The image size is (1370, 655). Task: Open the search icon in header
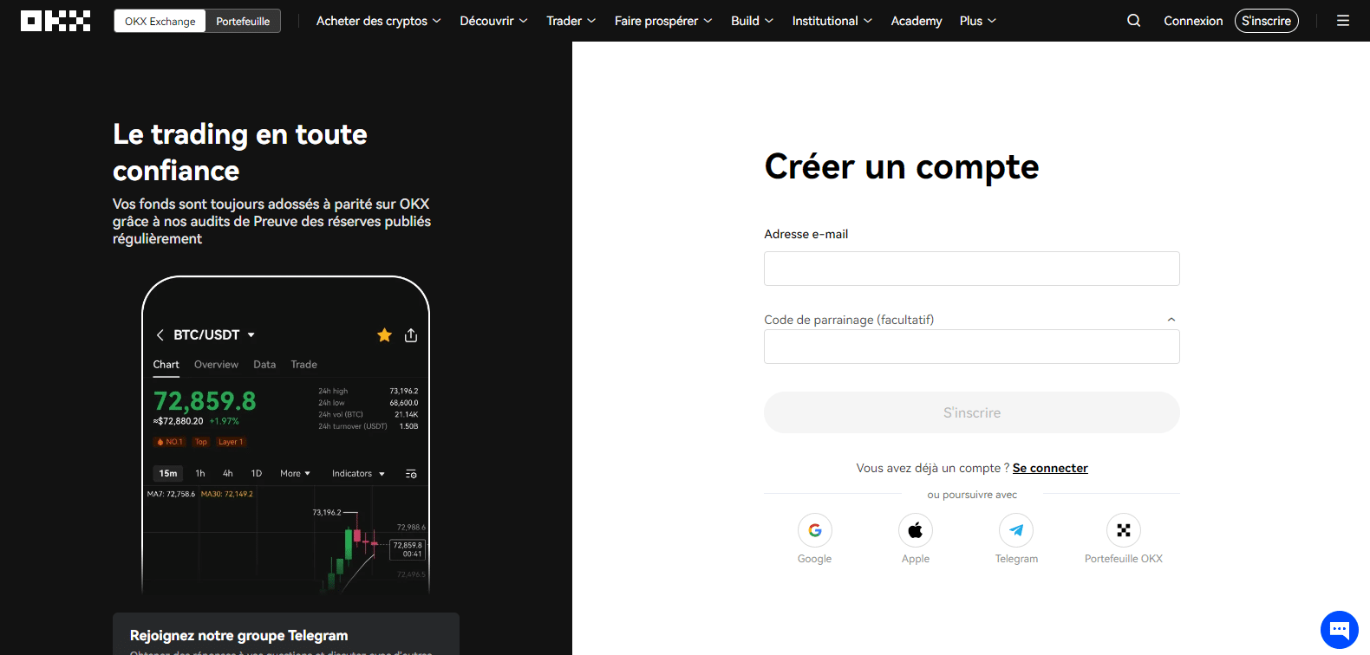tap(1133, 21)
